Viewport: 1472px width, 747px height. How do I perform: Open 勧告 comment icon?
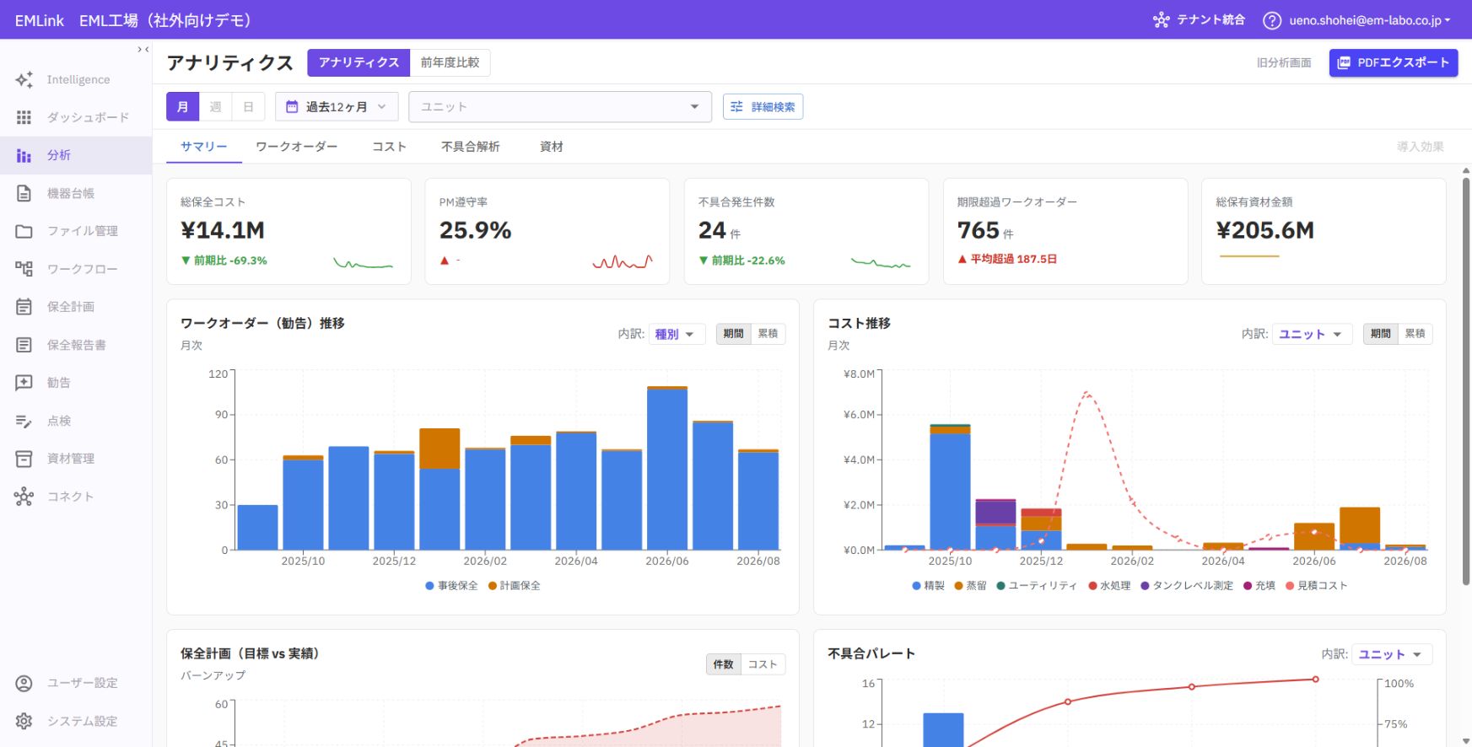(24, 383)
